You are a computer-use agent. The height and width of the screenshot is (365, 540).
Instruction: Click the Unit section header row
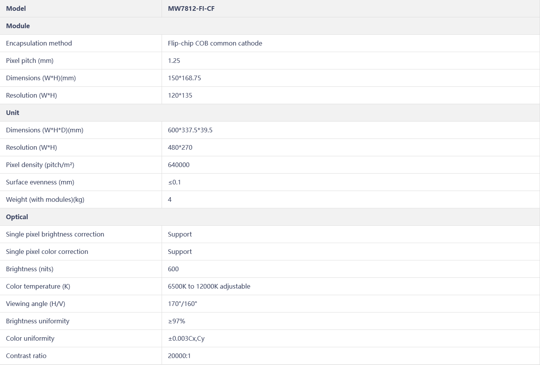coord(13,113)
